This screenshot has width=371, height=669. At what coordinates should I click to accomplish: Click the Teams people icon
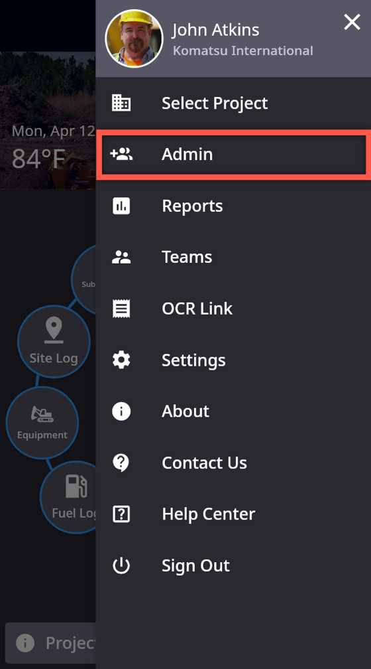click(x=121, y=257)
